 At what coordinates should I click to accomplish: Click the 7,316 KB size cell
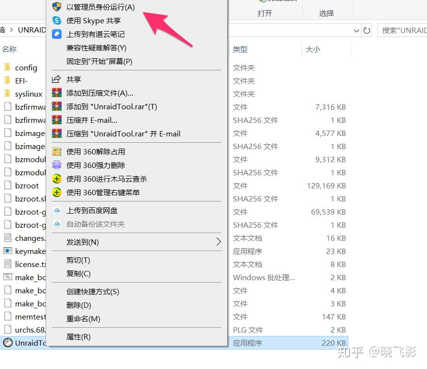330,107
